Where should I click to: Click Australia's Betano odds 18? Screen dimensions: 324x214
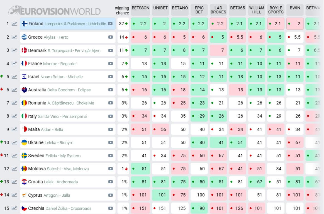[x=180, y=90]
